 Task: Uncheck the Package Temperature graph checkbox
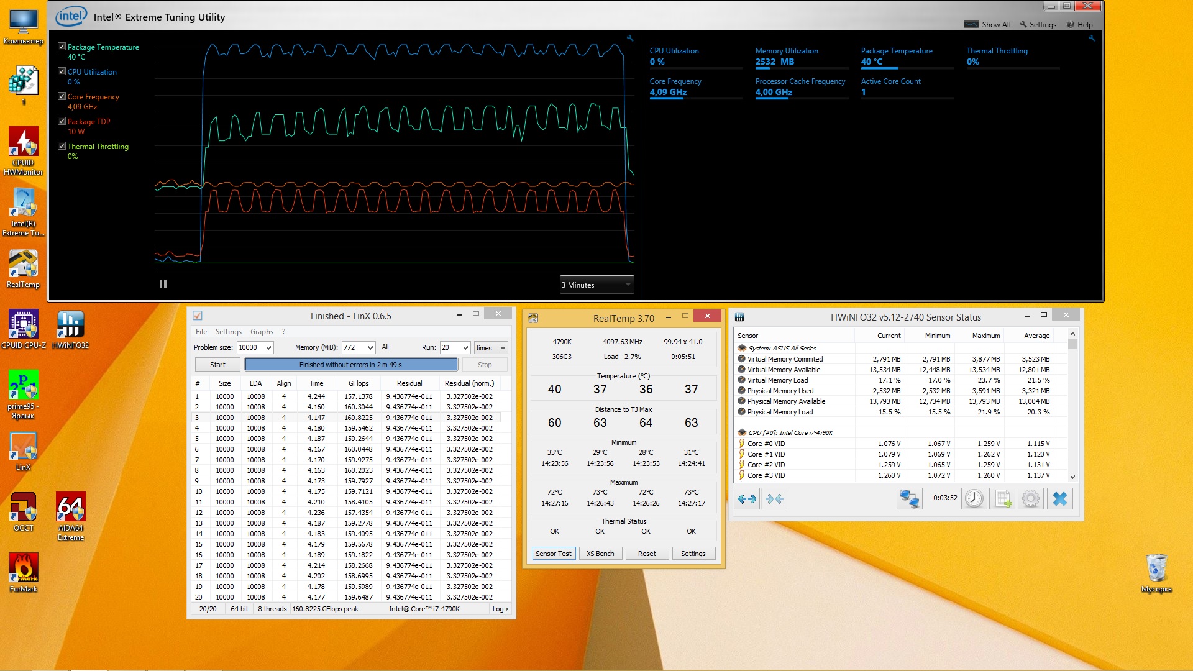pos(62,47)
